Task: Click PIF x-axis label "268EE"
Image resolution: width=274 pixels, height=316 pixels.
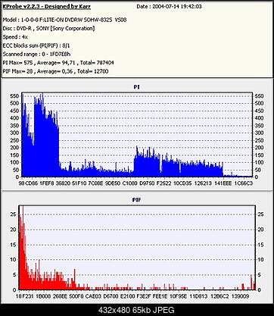Action: coord(60,296)
